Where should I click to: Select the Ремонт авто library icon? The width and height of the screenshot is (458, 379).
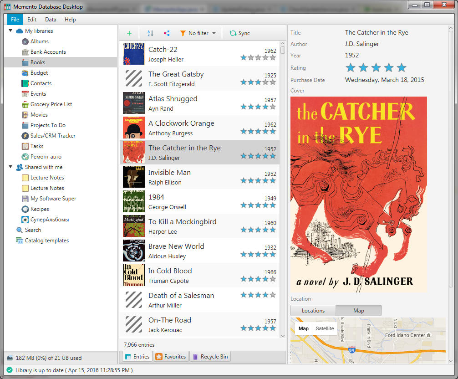tap(25, 157)
